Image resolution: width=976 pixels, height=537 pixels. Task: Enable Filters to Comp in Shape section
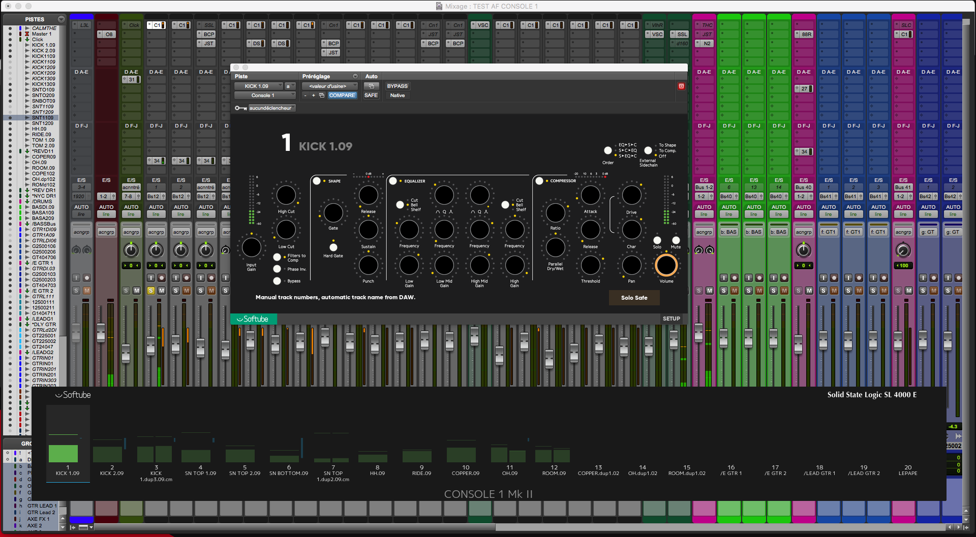(277, 257)
